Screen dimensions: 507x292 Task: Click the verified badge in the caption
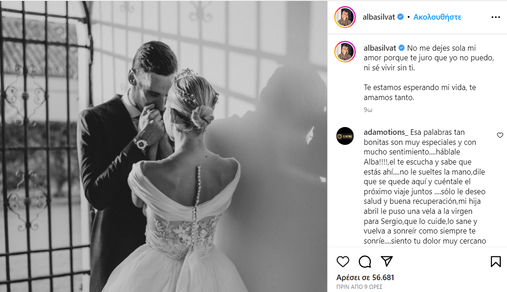click(x=401, y=48)
